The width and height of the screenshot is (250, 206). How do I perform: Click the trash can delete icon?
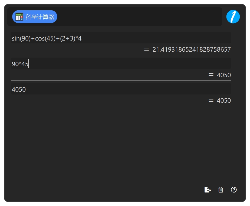tap(221, 190)
